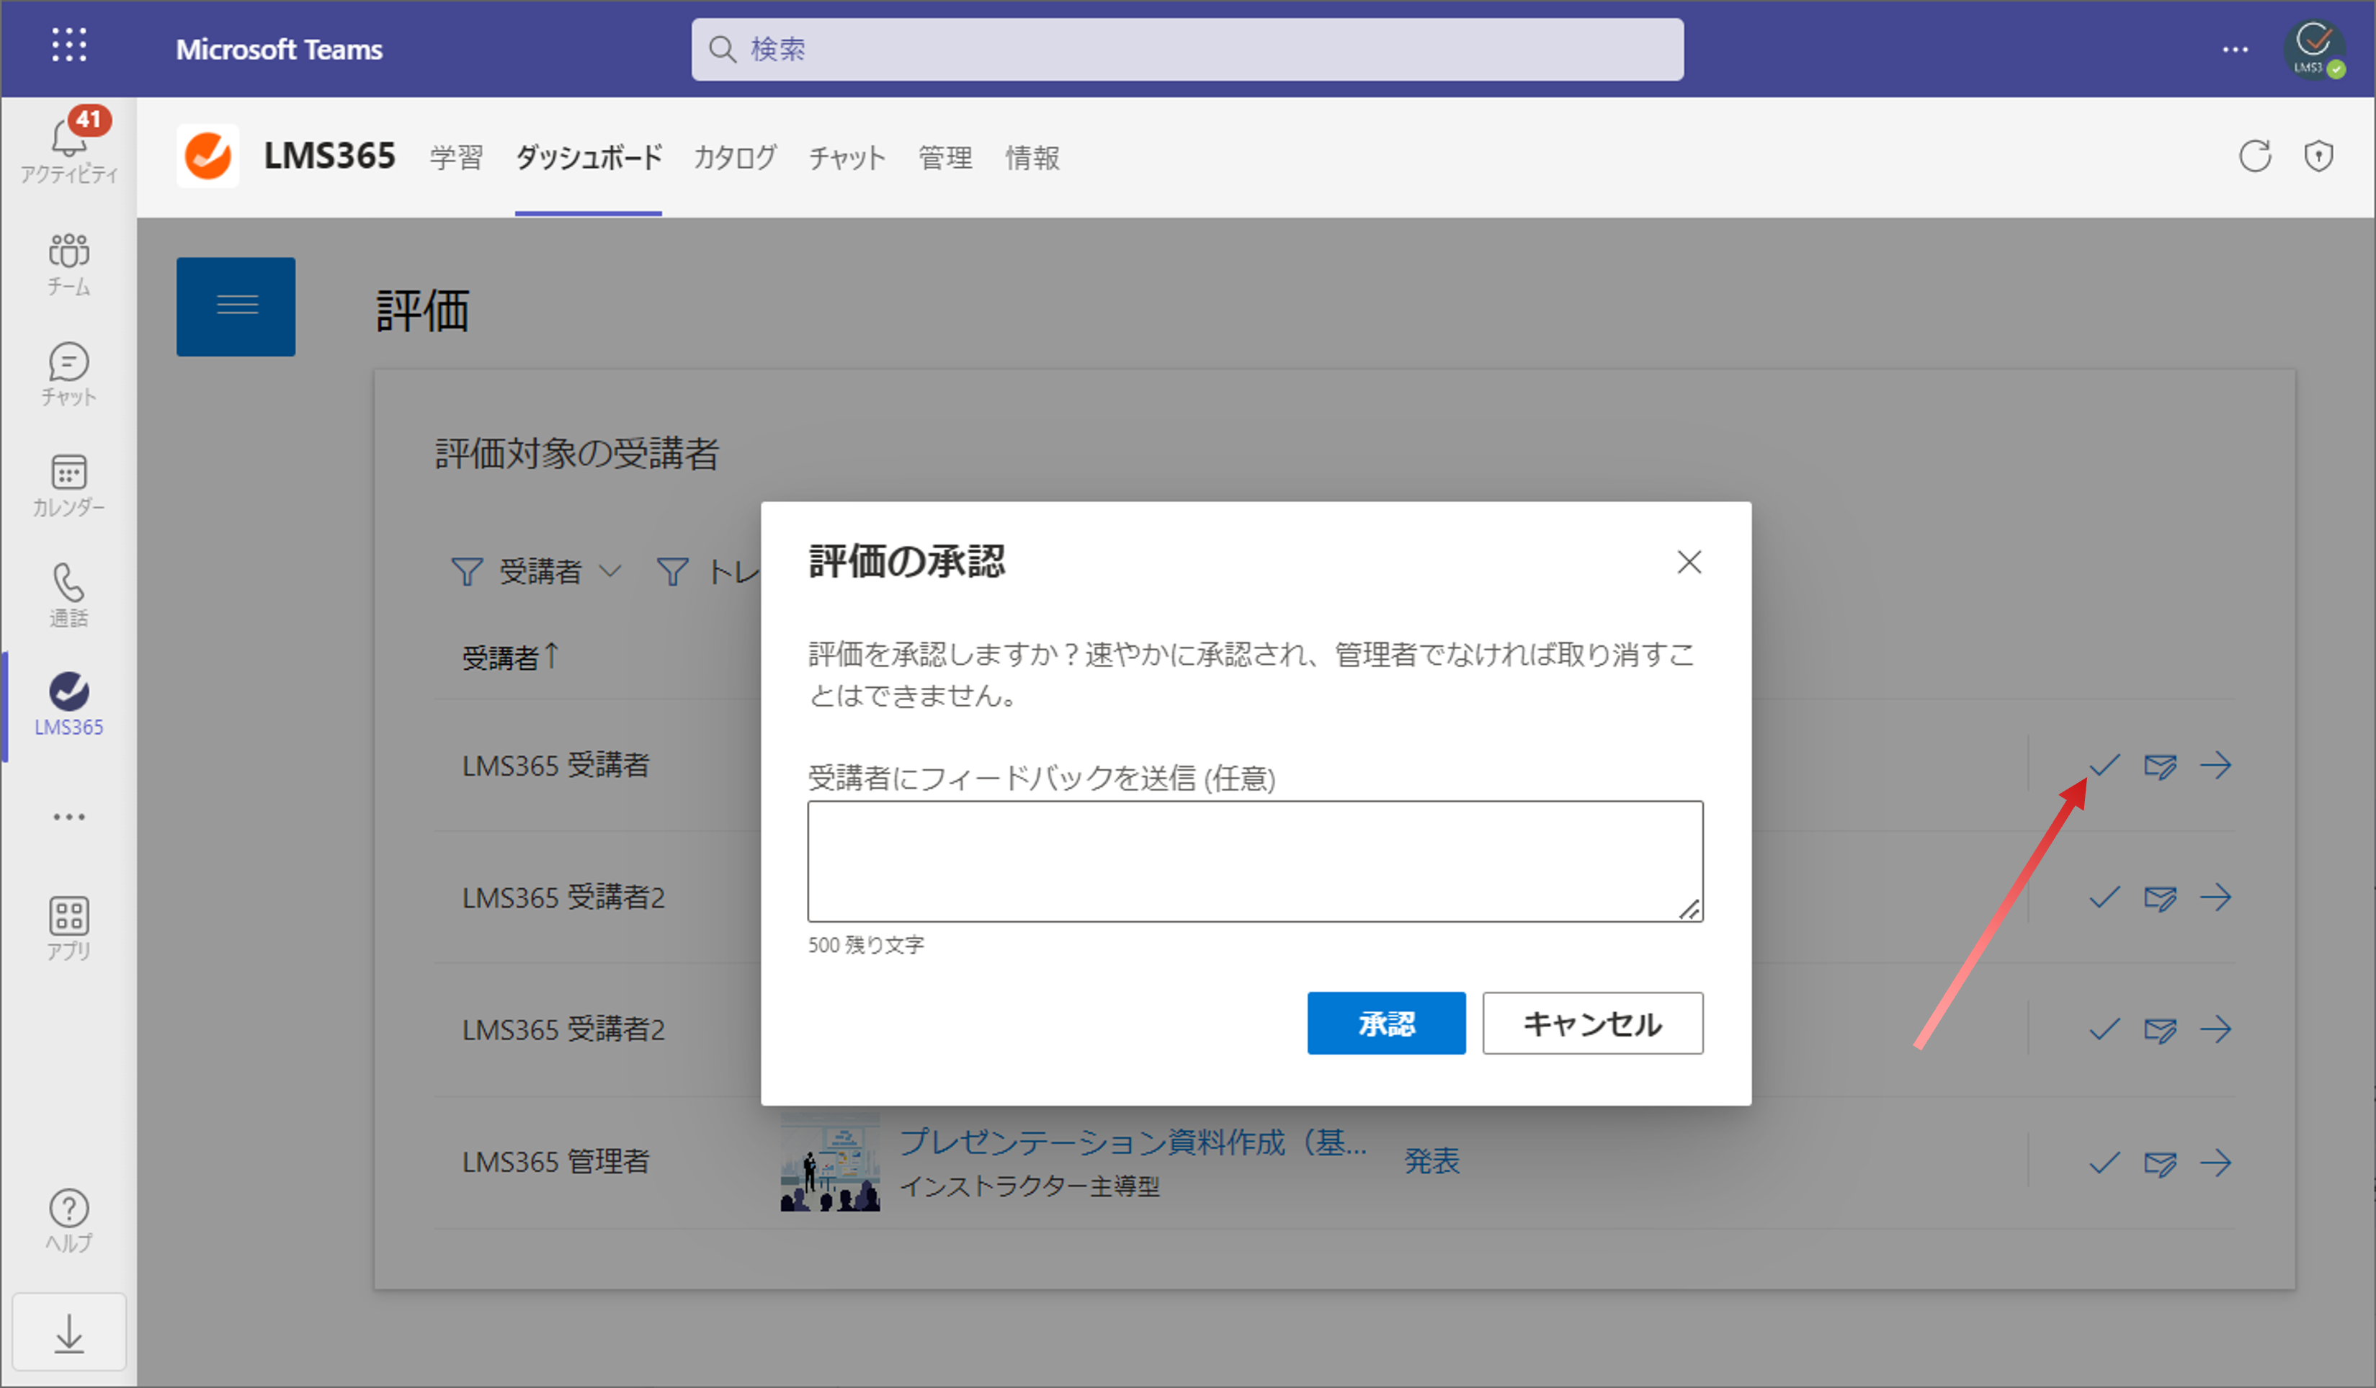Select the LMS365 app in the sidebar
This screenshot has height=1388, width=2376.
69,705
